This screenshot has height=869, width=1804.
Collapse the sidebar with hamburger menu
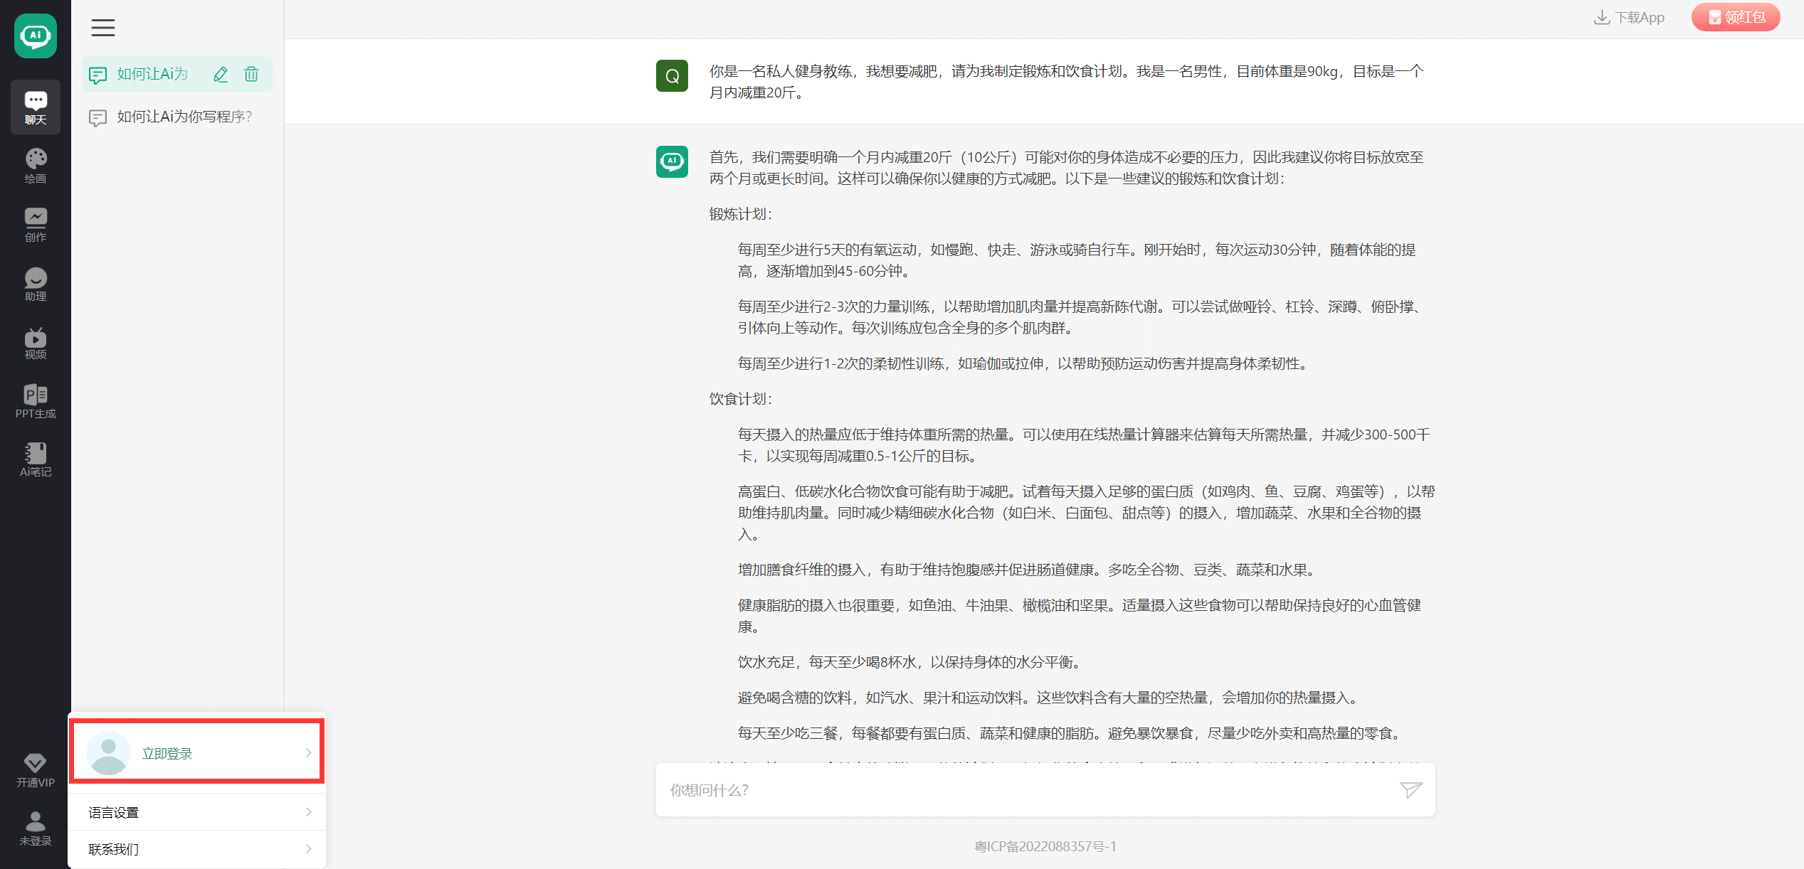click(102, 27)
